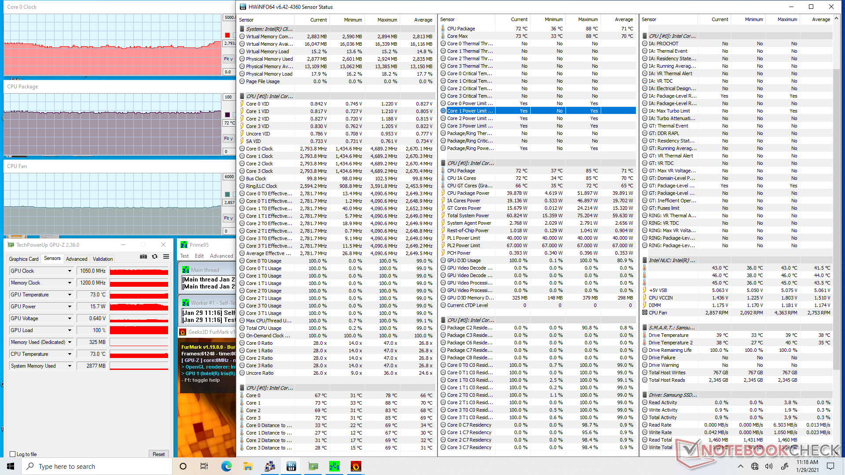Click the Cortana circle icon
The image size is (845, 475).
tap(183, 466)
